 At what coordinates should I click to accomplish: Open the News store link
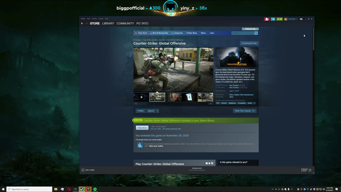tap(203, 33)
